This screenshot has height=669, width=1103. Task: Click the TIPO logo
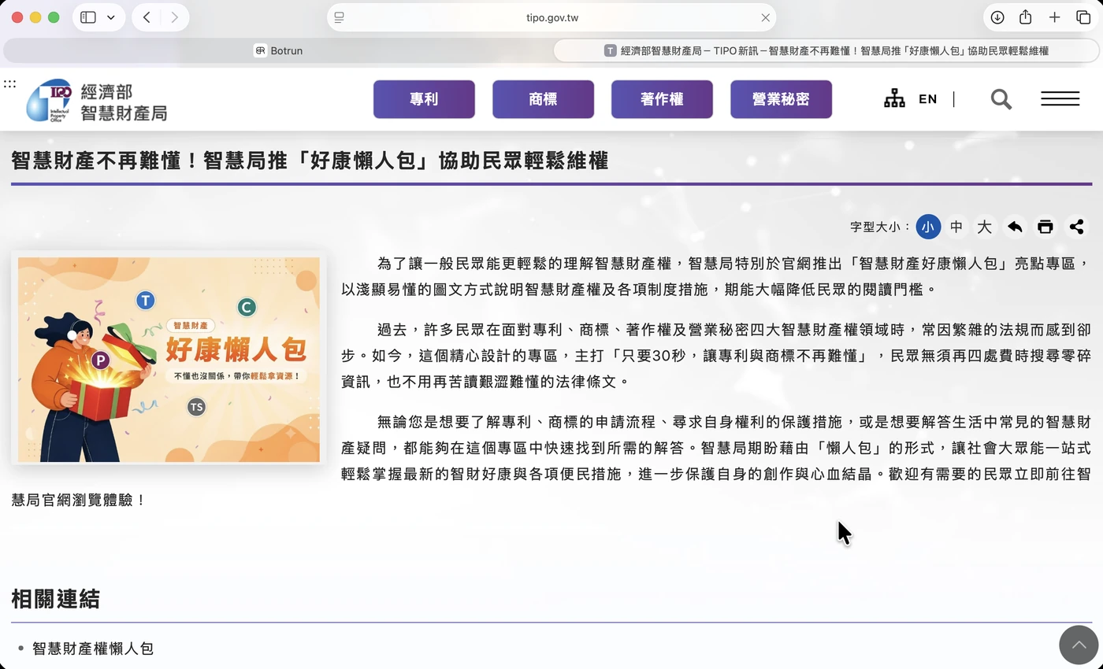96,100
